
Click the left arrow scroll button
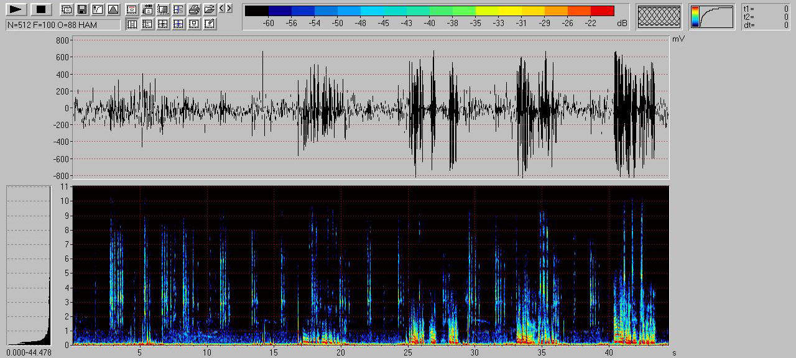pos(222,8)
